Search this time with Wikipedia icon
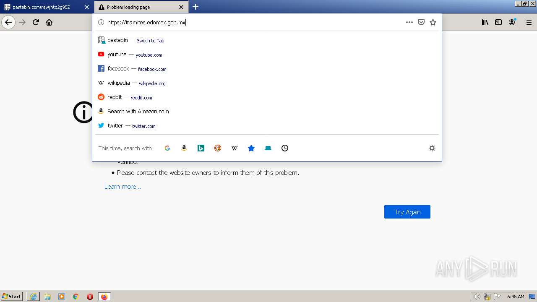The height and width of the screenshot is (302, 537). [235, 148]
